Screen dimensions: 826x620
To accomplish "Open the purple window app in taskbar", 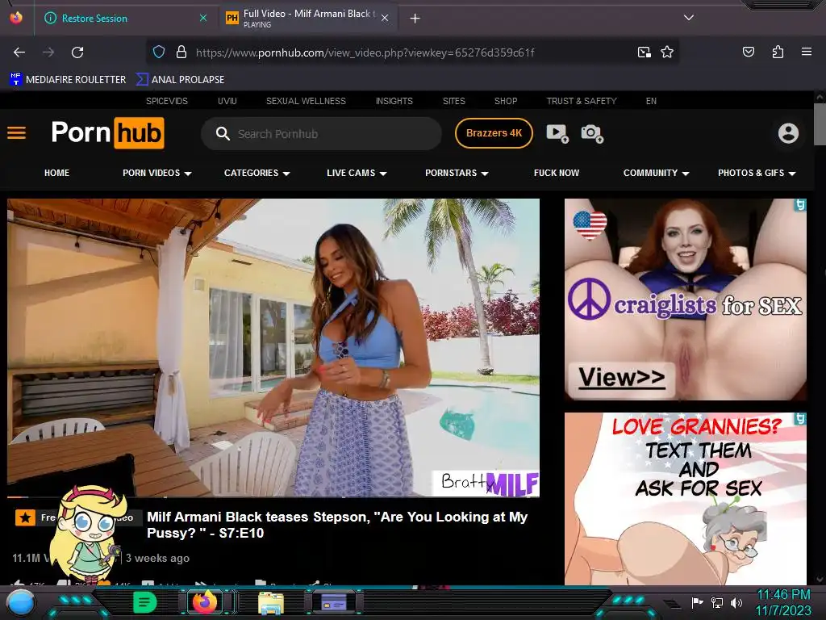I will 334,601.
